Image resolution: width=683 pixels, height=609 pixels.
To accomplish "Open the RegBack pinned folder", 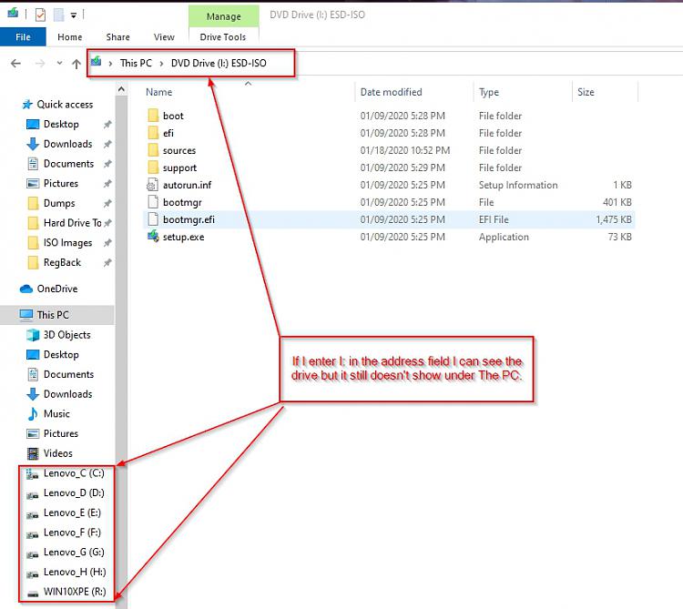I will (x=62, y=262).
